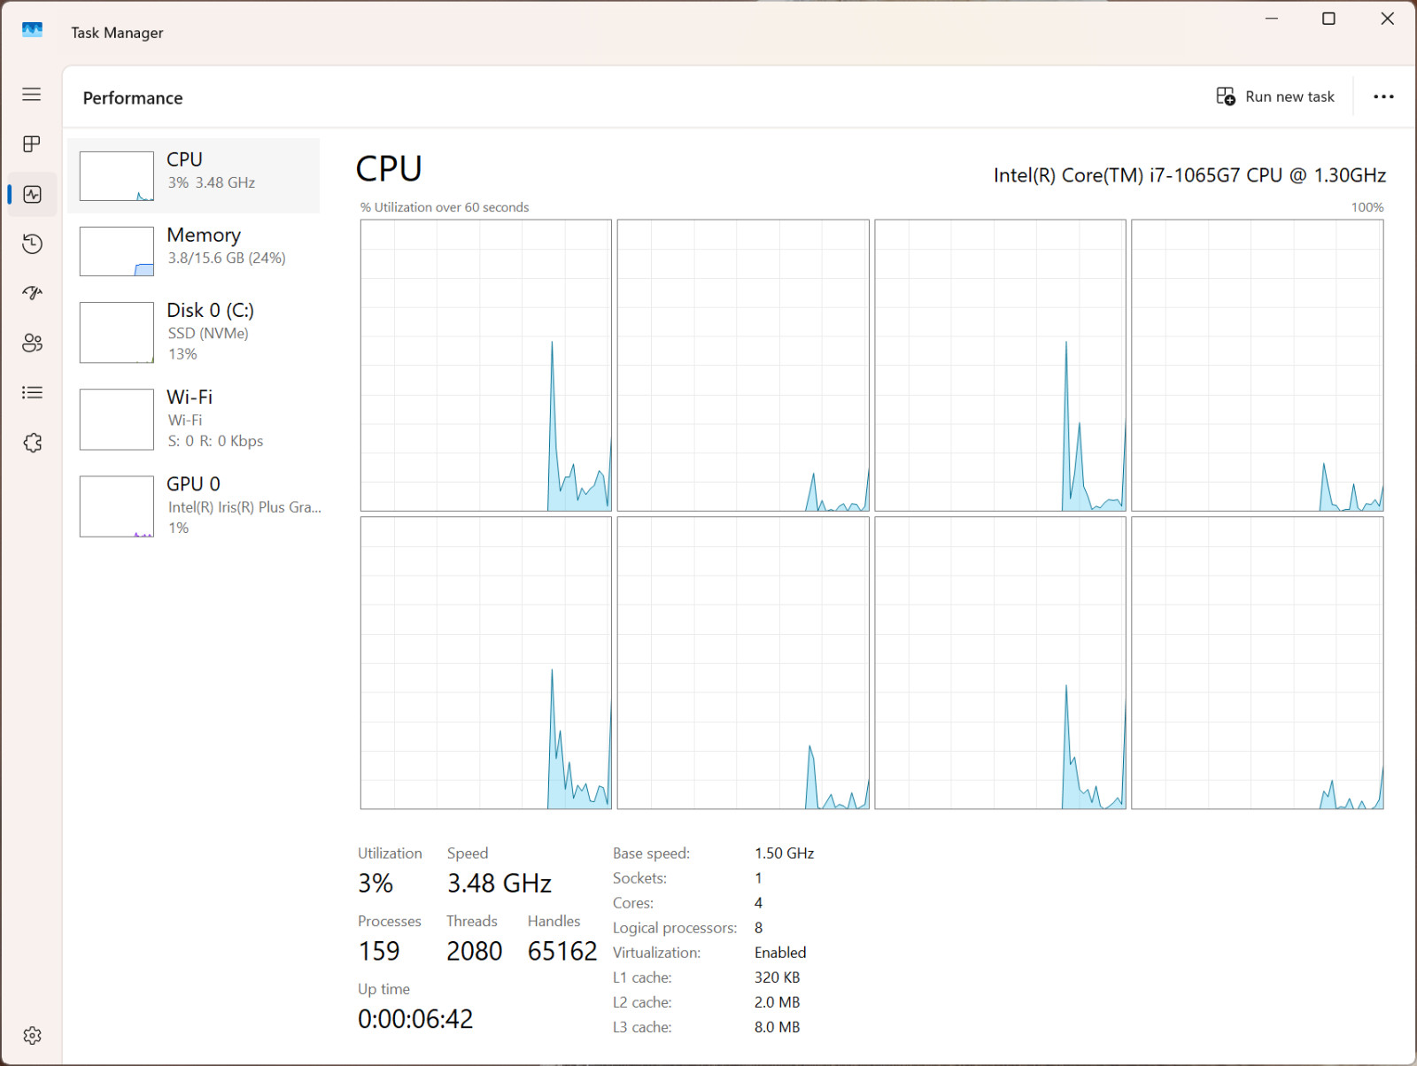1417x1066 pixels.
Task: Click the L2 cache 2.0 MB value
Action: coord(777,1002)
